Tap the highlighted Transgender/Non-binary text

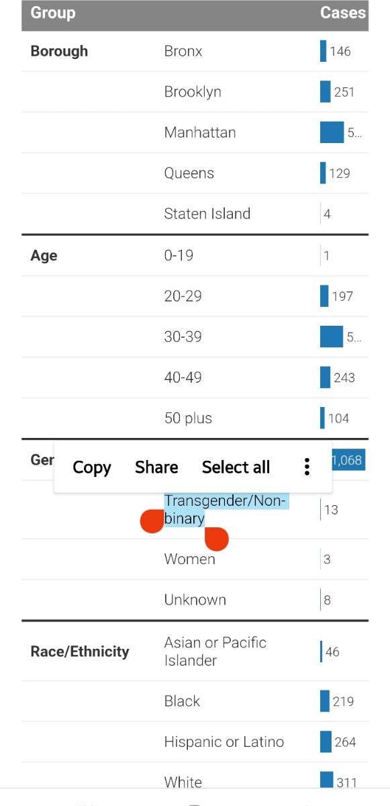[225, 510]
